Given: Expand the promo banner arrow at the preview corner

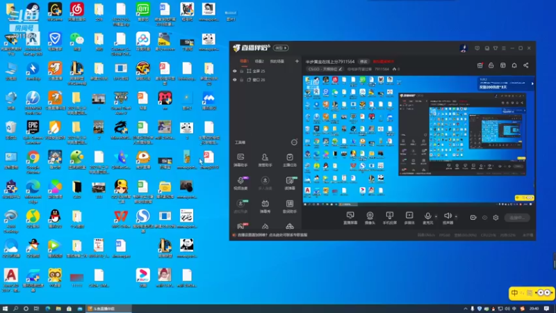Looking at the screenshot, I should 532,83.
